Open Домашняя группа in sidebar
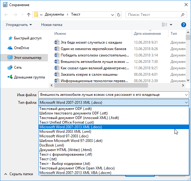 (29, 77)
